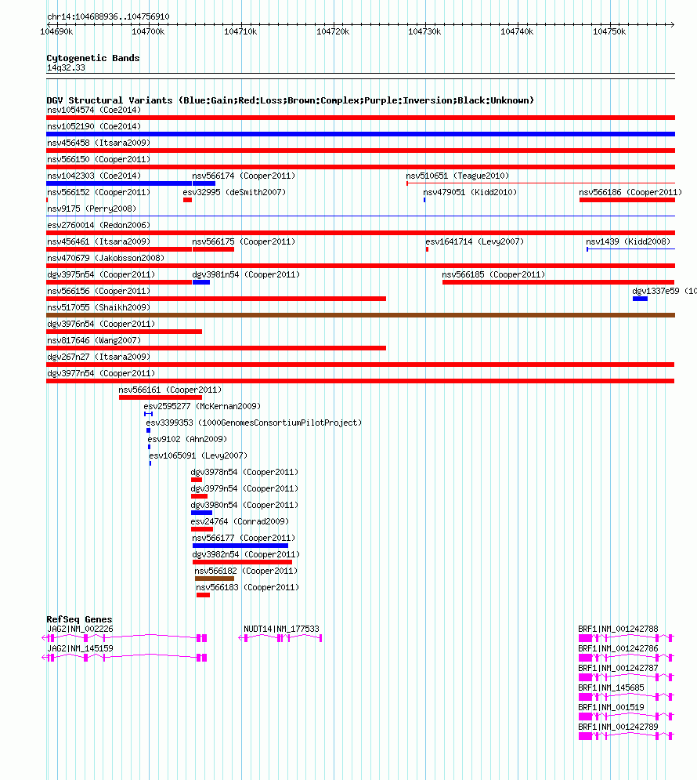Select BRF1|NM_001242787 transcript
Screen dimensions: 697x780
(618, 668)
